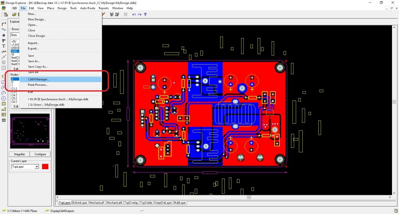Select the place via tool

click(x=4, y=41)
